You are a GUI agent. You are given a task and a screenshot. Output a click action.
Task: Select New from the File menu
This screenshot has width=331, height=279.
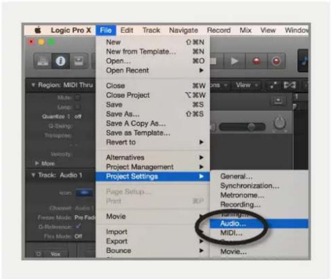click(152, 42)
